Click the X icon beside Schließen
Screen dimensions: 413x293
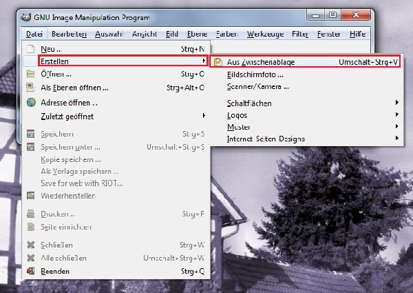[x=30, y=245]
